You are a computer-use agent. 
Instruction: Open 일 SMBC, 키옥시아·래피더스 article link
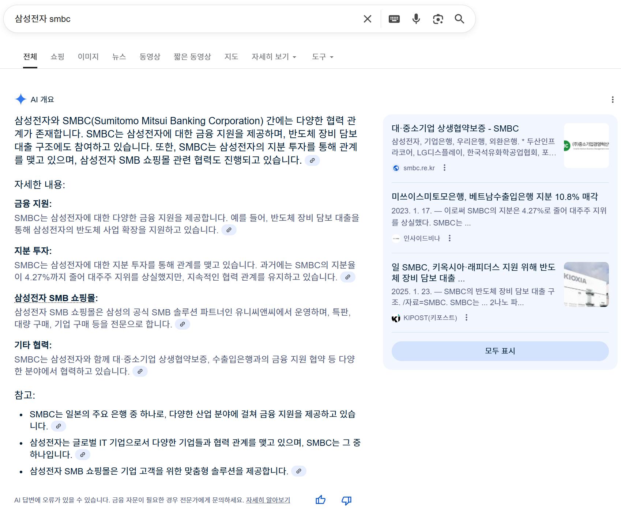tap(474, 273)
